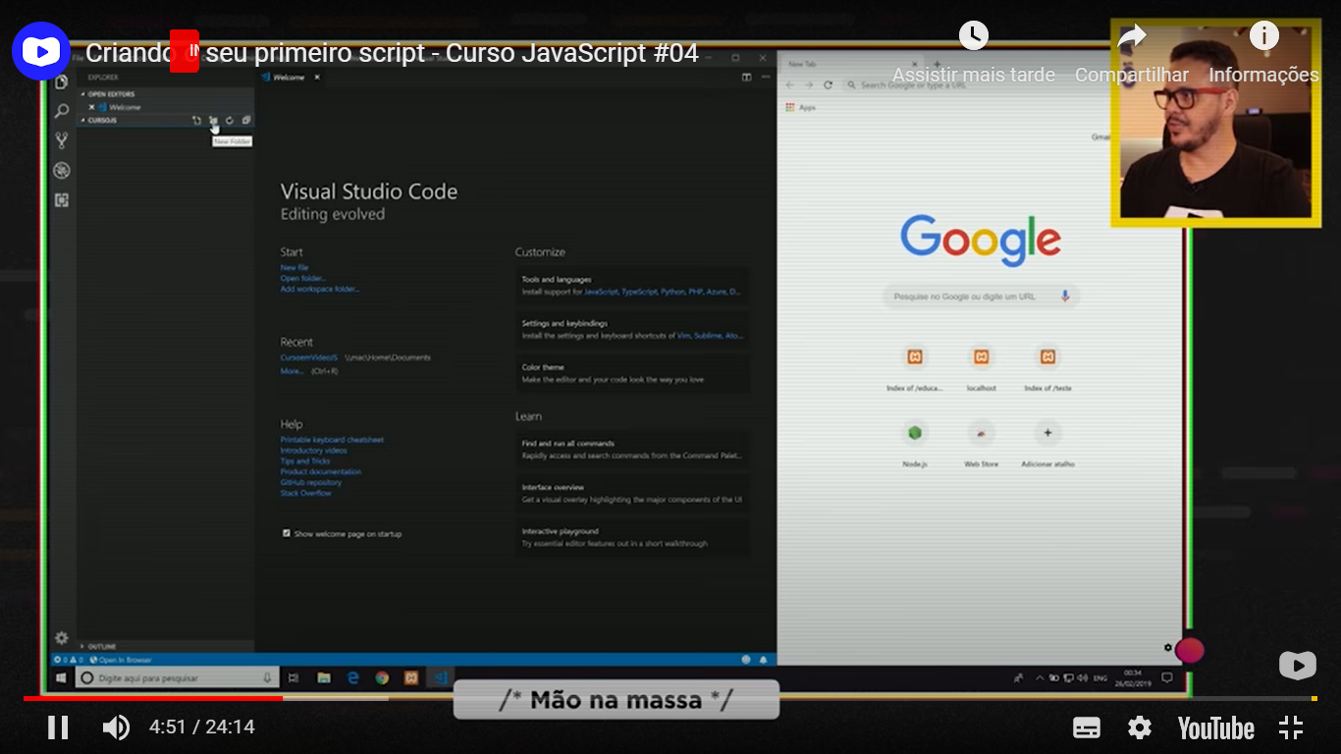The height and width of the screenshot is (754, 1341).
Task: Close Welcome entry in Open Editors
Action: (x=92, y=107)
